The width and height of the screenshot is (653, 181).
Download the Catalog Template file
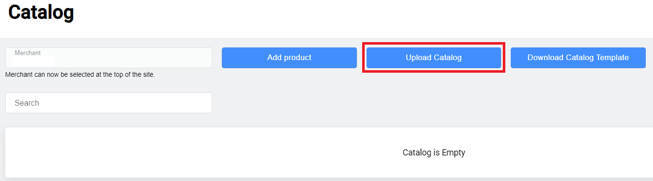(x=578, y=58)
